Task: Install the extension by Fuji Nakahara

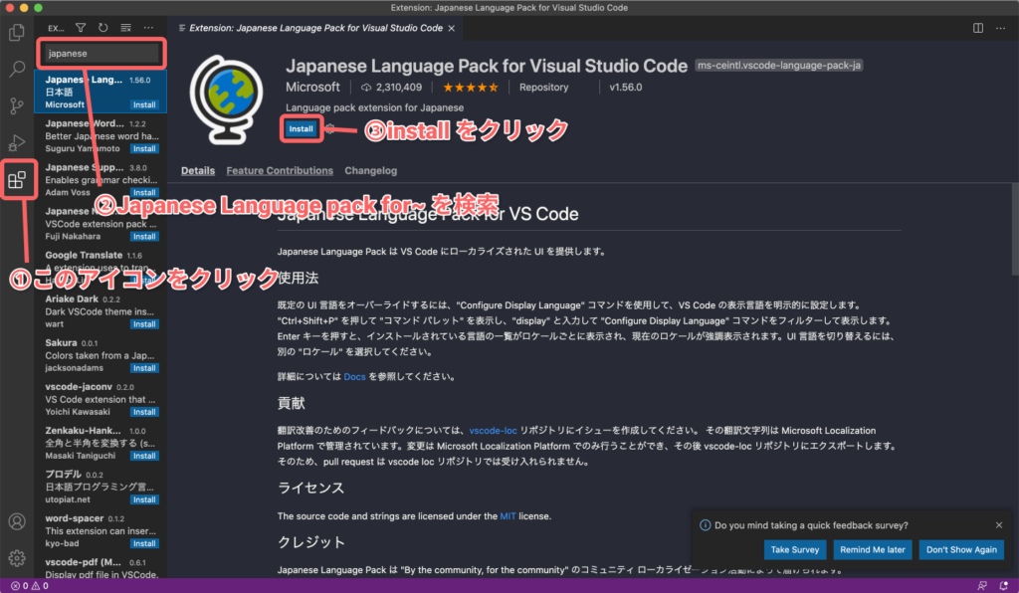Action: [143, 237]
